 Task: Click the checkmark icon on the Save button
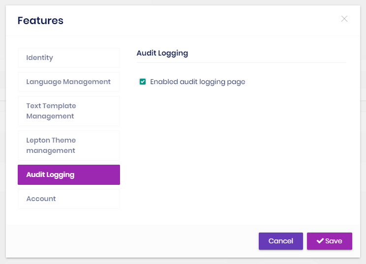click(320, 241)
